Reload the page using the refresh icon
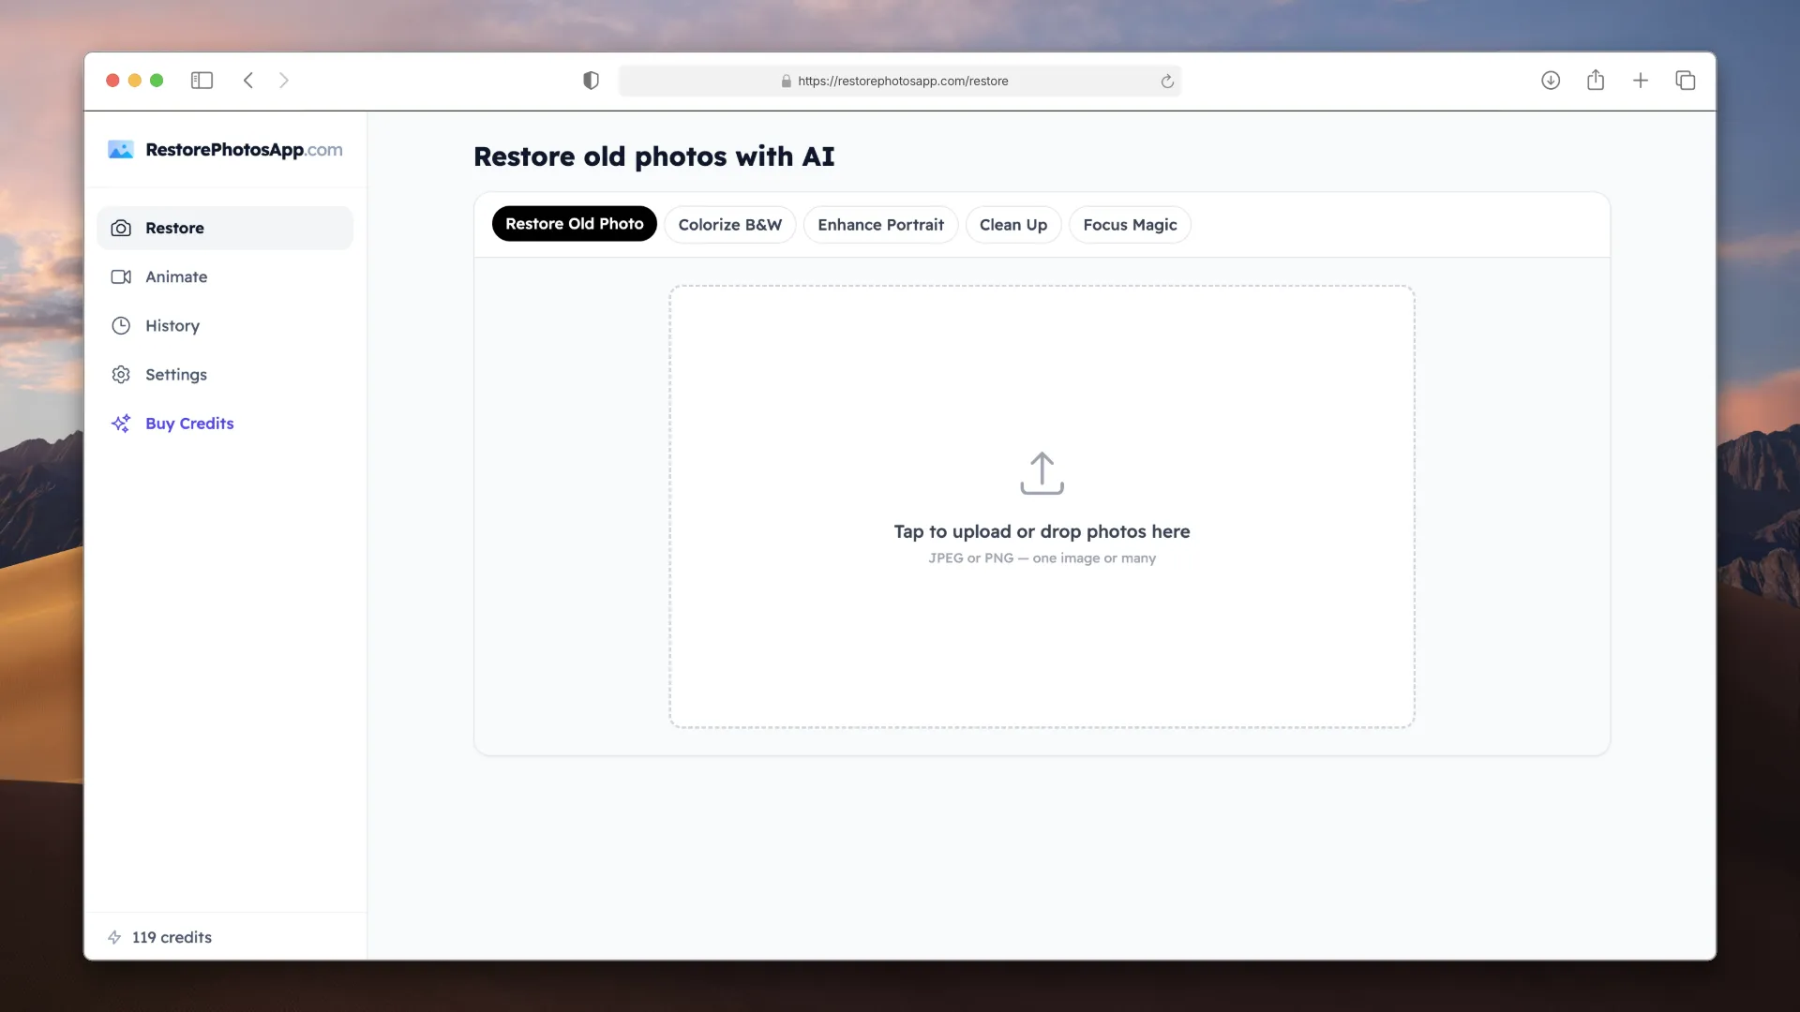Image resolution: width=1800 pixels, height=1012 pixels. coord(1167,81)
